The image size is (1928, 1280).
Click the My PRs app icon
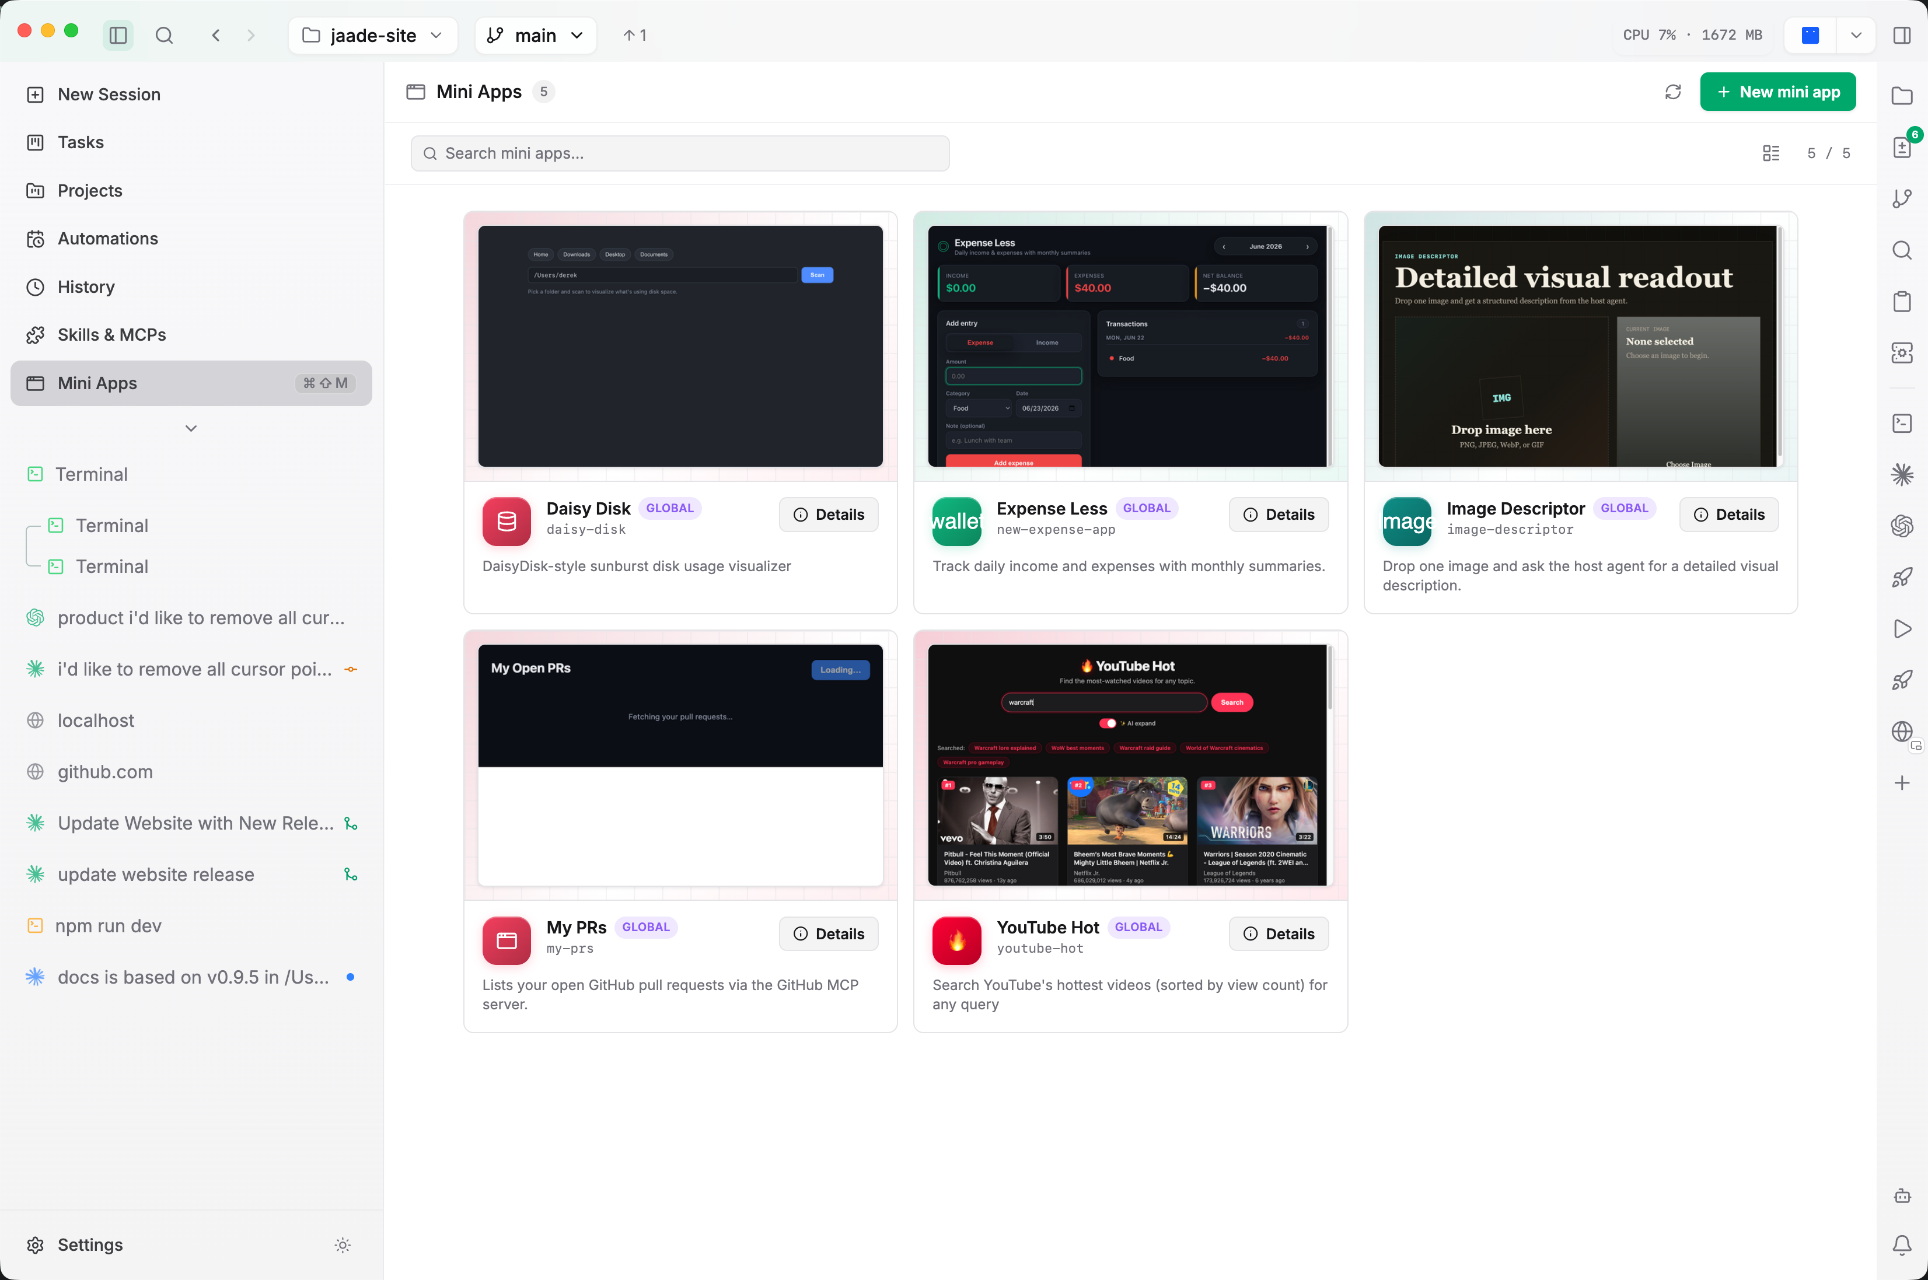(506, 940)
